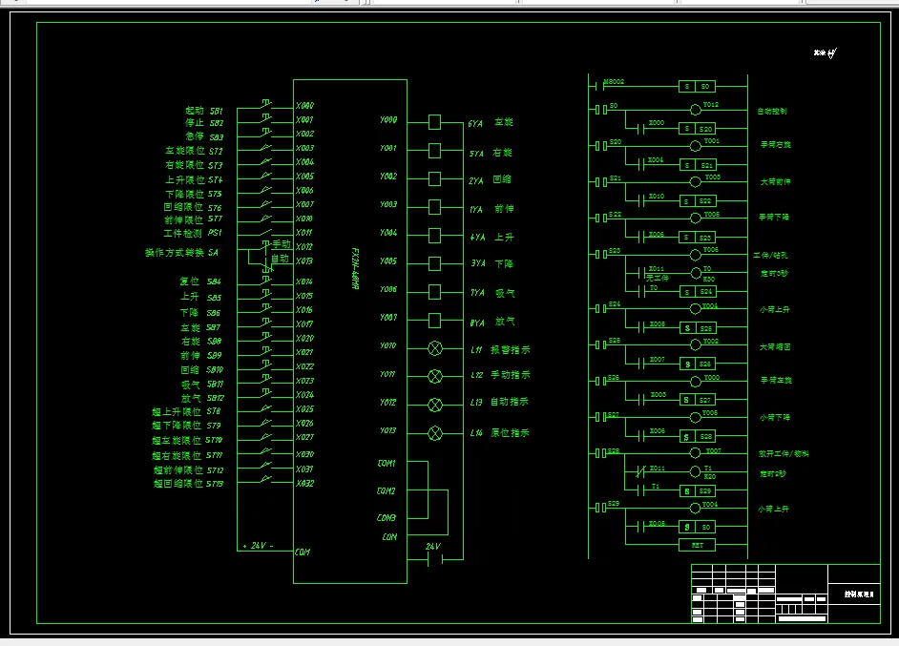Select the solenoid box on the Y000 output
This screenshot has width=899, height=646.
[434, 122]
